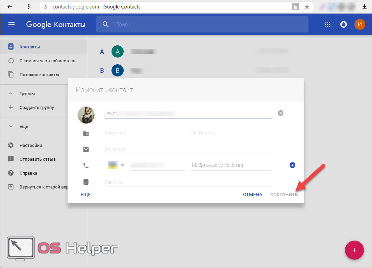Add another phone number with plus icon
372x268 pixels.
pos(293,165)
